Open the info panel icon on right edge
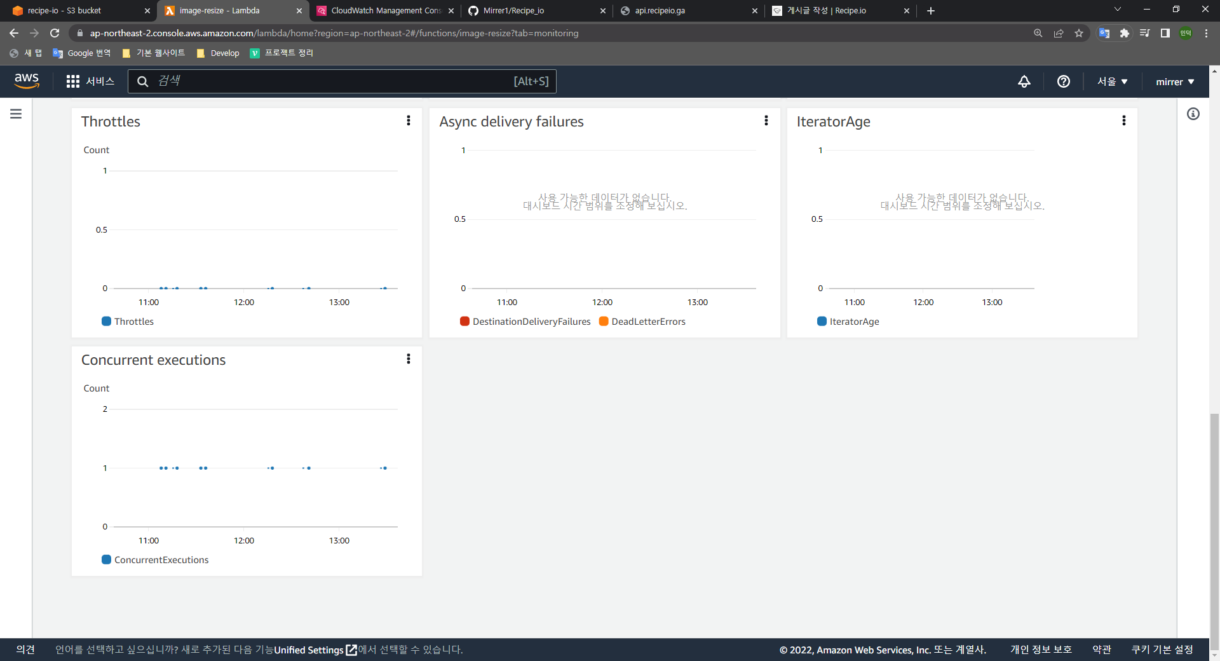 coord(1193,114)
